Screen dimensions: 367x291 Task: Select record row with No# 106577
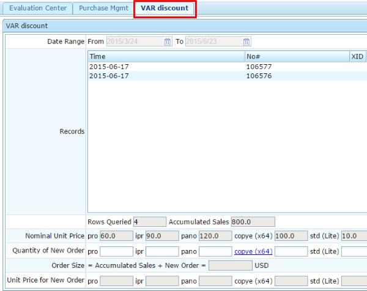228,67
